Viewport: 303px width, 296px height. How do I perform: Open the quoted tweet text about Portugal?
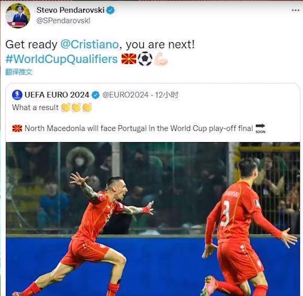pos(139,128)
